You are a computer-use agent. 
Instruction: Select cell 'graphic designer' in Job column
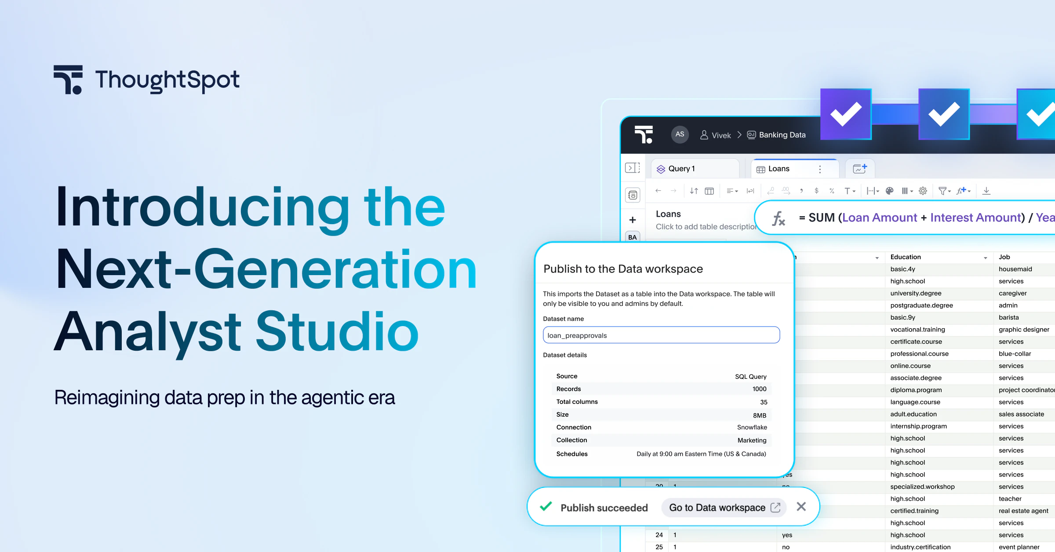click(1024, 330)
